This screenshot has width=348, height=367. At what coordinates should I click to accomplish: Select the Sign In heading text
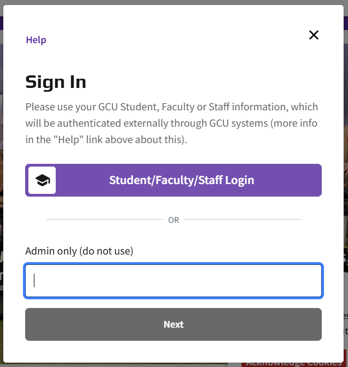tap(56, 82)
